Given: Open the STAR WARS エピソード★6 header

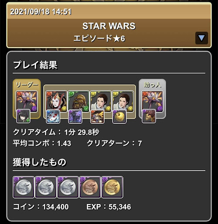Looking at the screenshot, I should click(x=109, y=33).
